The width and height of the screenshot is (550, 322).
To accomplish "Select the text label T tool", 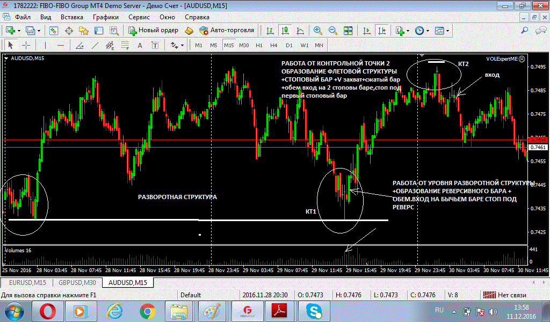I will tap(155, 45).
